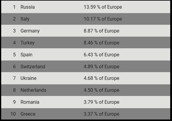Click the 13.59 % of Europe value
This screenshot has height=121, width=172.
click(x=103, y=7)
